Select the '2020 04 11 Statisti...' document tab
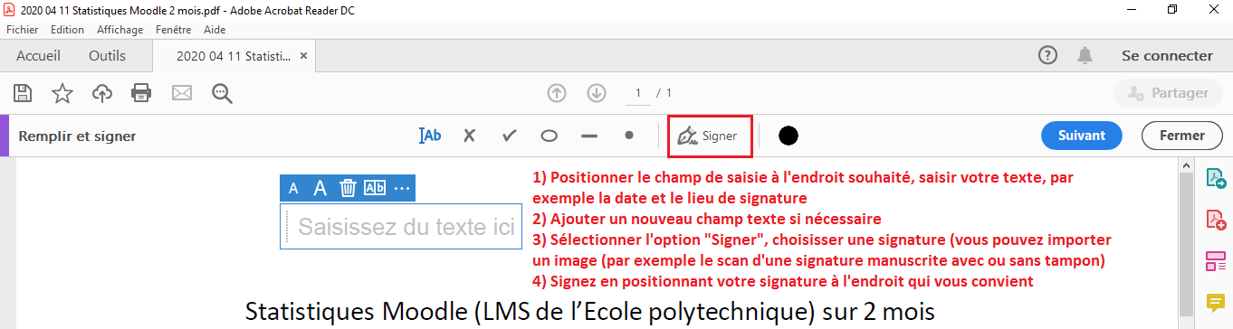The width and height of the screenshot is (1233, 329). pyautogui.click(x=234, y=56)
